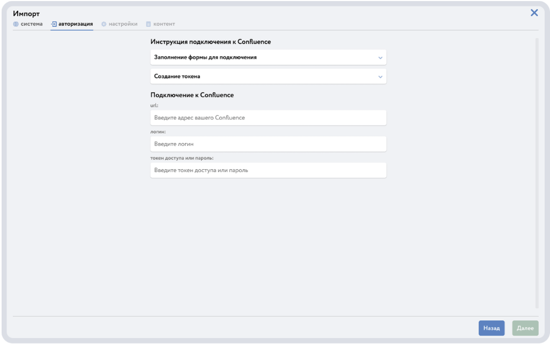The height and width of the screenshot is (344, 550).
Task: Click the login arrow icon beside авторизация
Action: coord(54,24)
